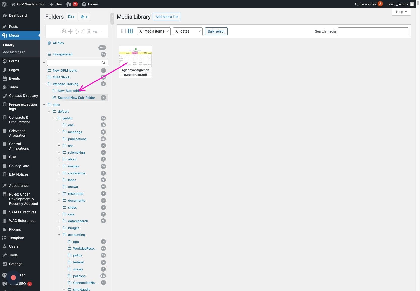Click the sort folders triangles icon
Screen dimensions: 420x291
coord(95,31)
